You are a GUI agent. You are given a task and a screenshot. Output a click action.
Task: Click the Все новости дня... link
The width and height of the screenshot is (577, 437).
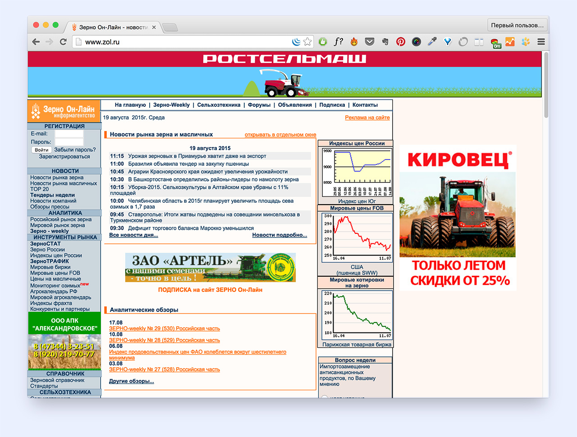(133, 235)
